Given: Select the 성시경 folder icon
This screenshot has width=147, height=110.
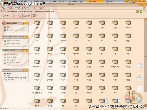Looking at the screenshot, I should click(x=76, y=62).
